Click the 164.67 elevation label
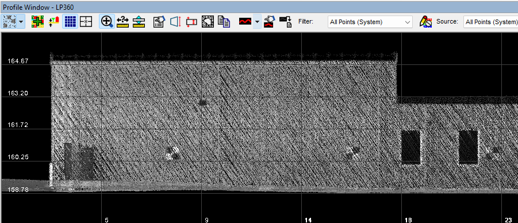518x223 pixels. pos(18,61)
